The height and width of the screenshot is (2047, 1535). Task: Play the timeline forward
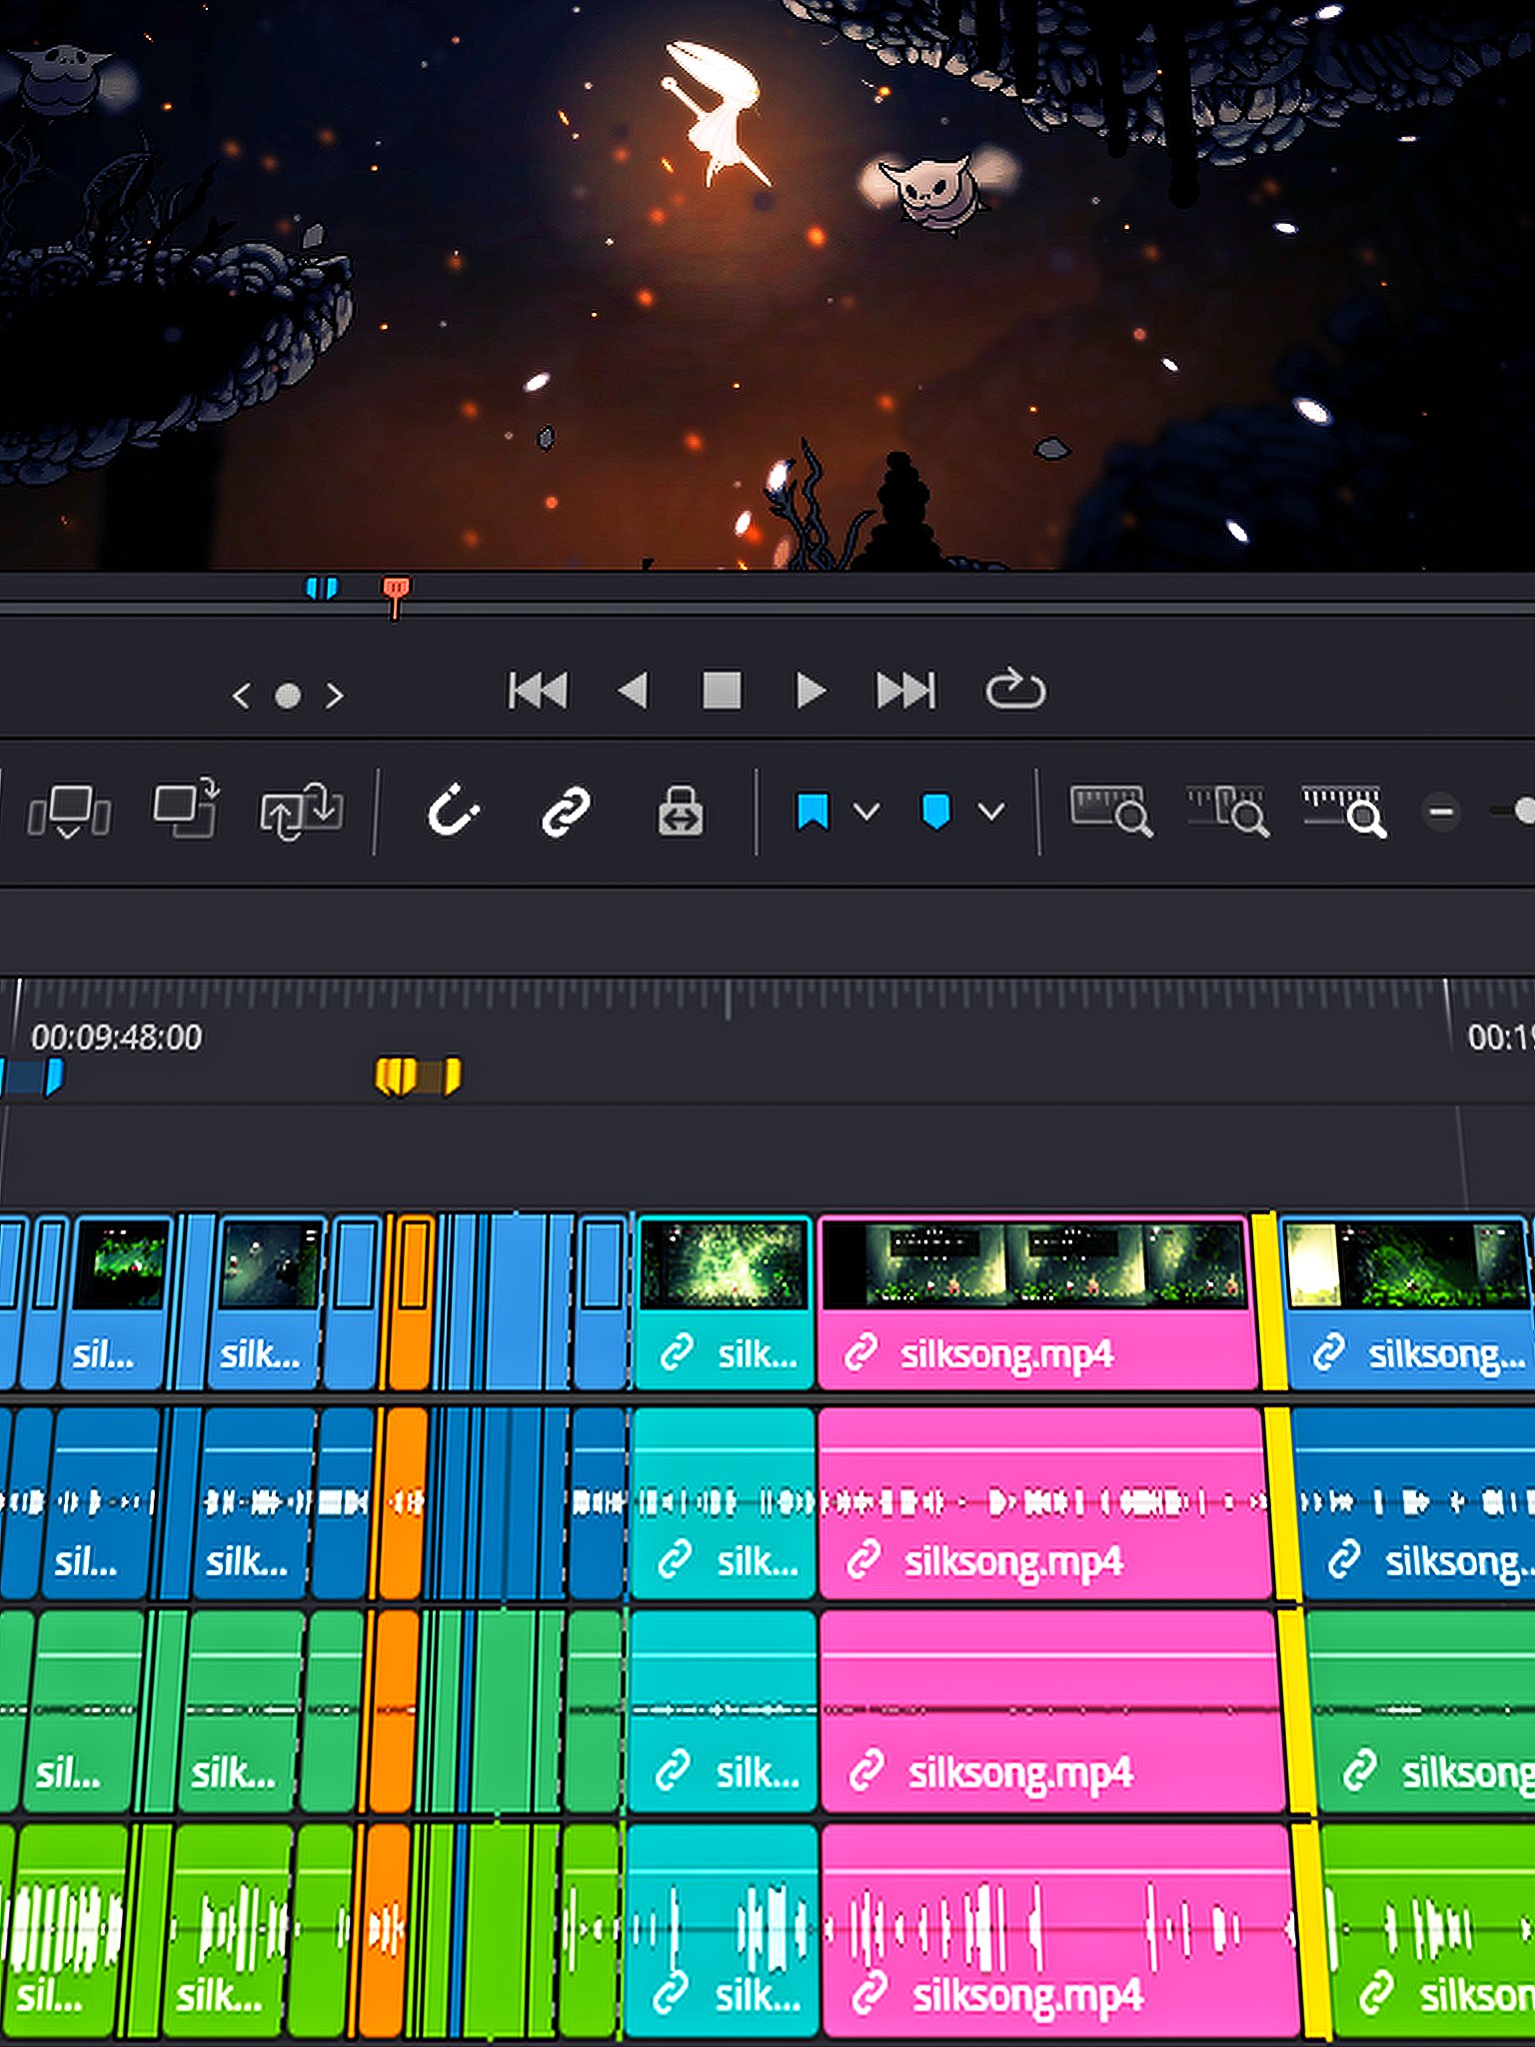coord(810,691)
